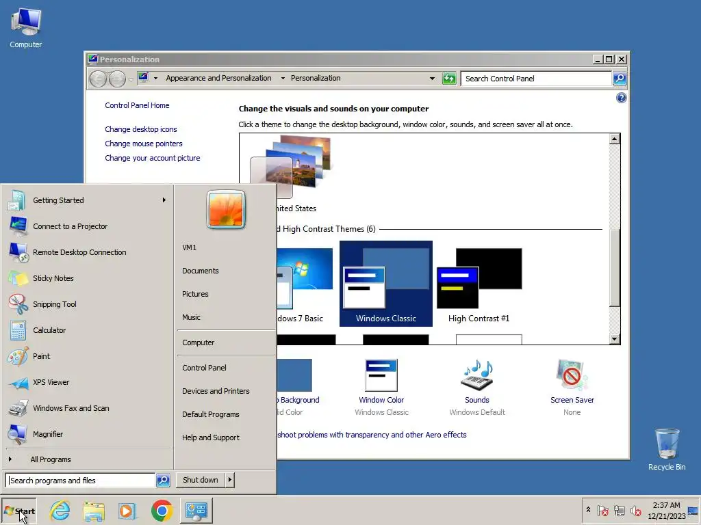Open Windows Fax and Scan
701x525 pixels.
[x=87, y=408]
